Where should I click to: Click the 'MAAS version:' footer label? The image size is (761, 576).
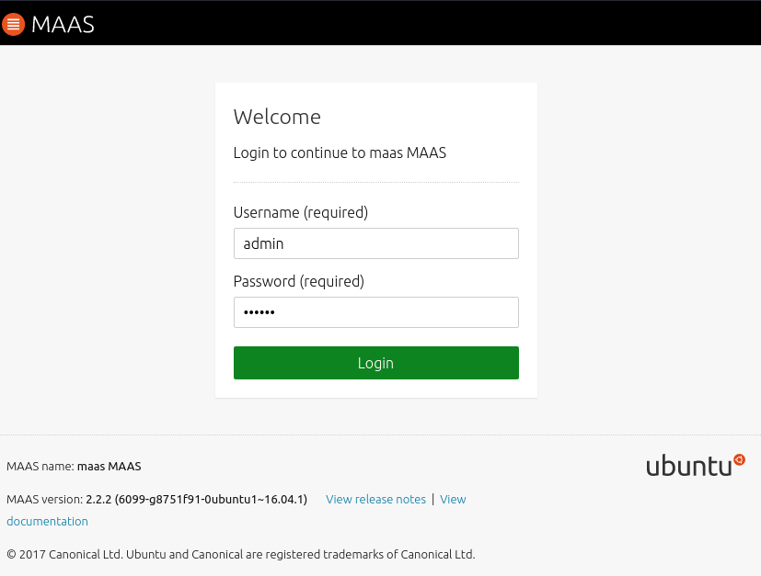coord(44,499)
